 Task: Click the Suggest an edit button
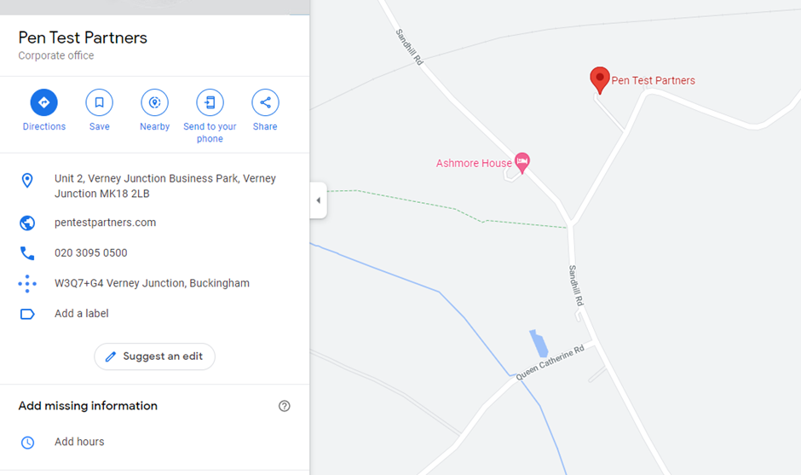point(155,356)
